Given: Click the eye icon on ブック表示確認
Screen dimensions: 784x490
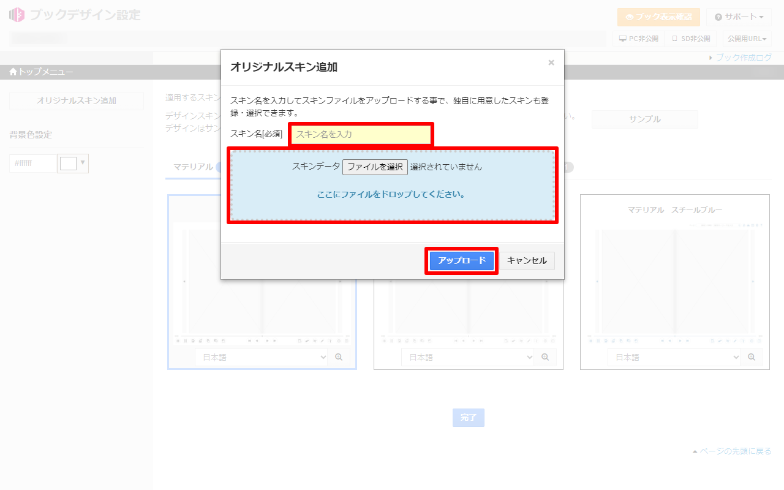Looking at the screenshot, I should pyautogui.click(x=628, y=17).
